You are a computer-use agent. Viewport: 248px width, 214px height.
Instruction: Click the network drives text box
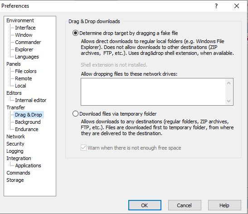[153, 92]
